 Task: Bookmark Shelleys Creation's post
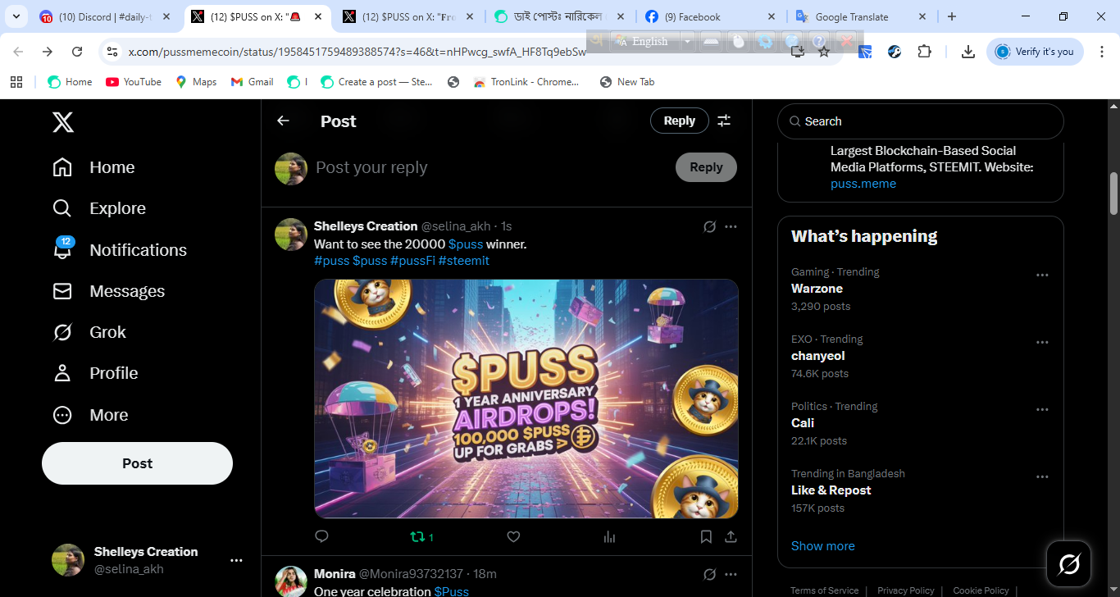coord(706,536)
